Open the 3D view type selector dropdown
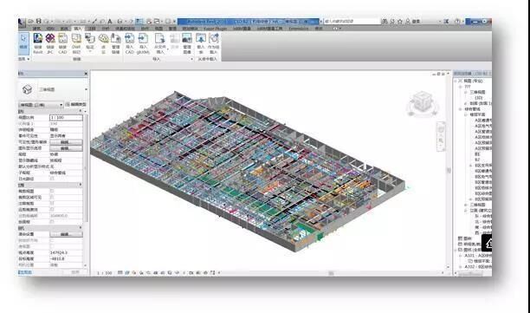 [x=41, y=105]
